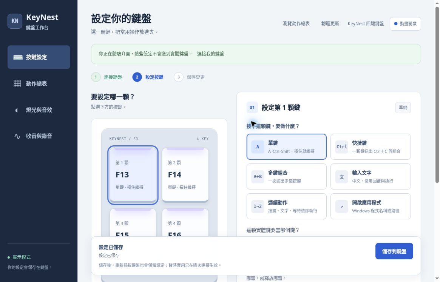440x282 pixels.
Task: Click the 這顆實體鍵要當哪個鍵？ label
Action: 273,230
